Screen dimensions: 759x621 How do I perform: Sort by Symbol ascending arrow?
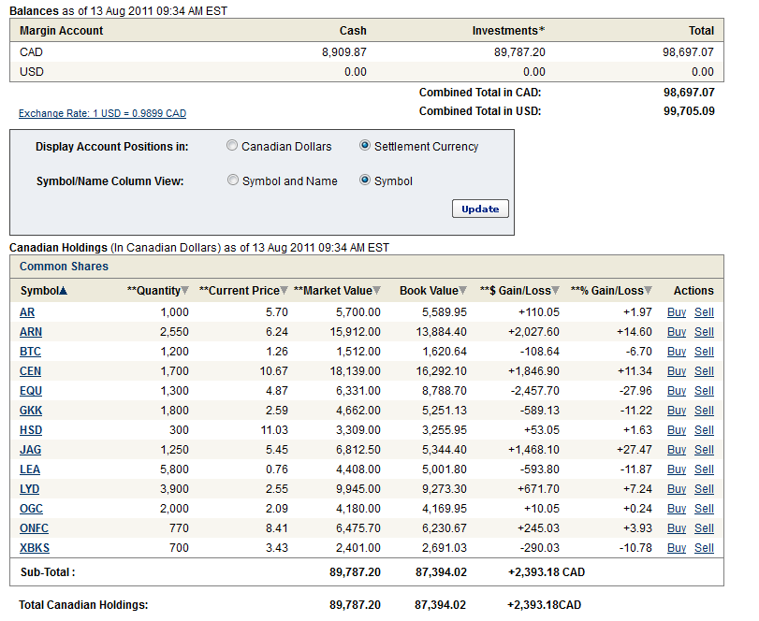tap(64, 291)
